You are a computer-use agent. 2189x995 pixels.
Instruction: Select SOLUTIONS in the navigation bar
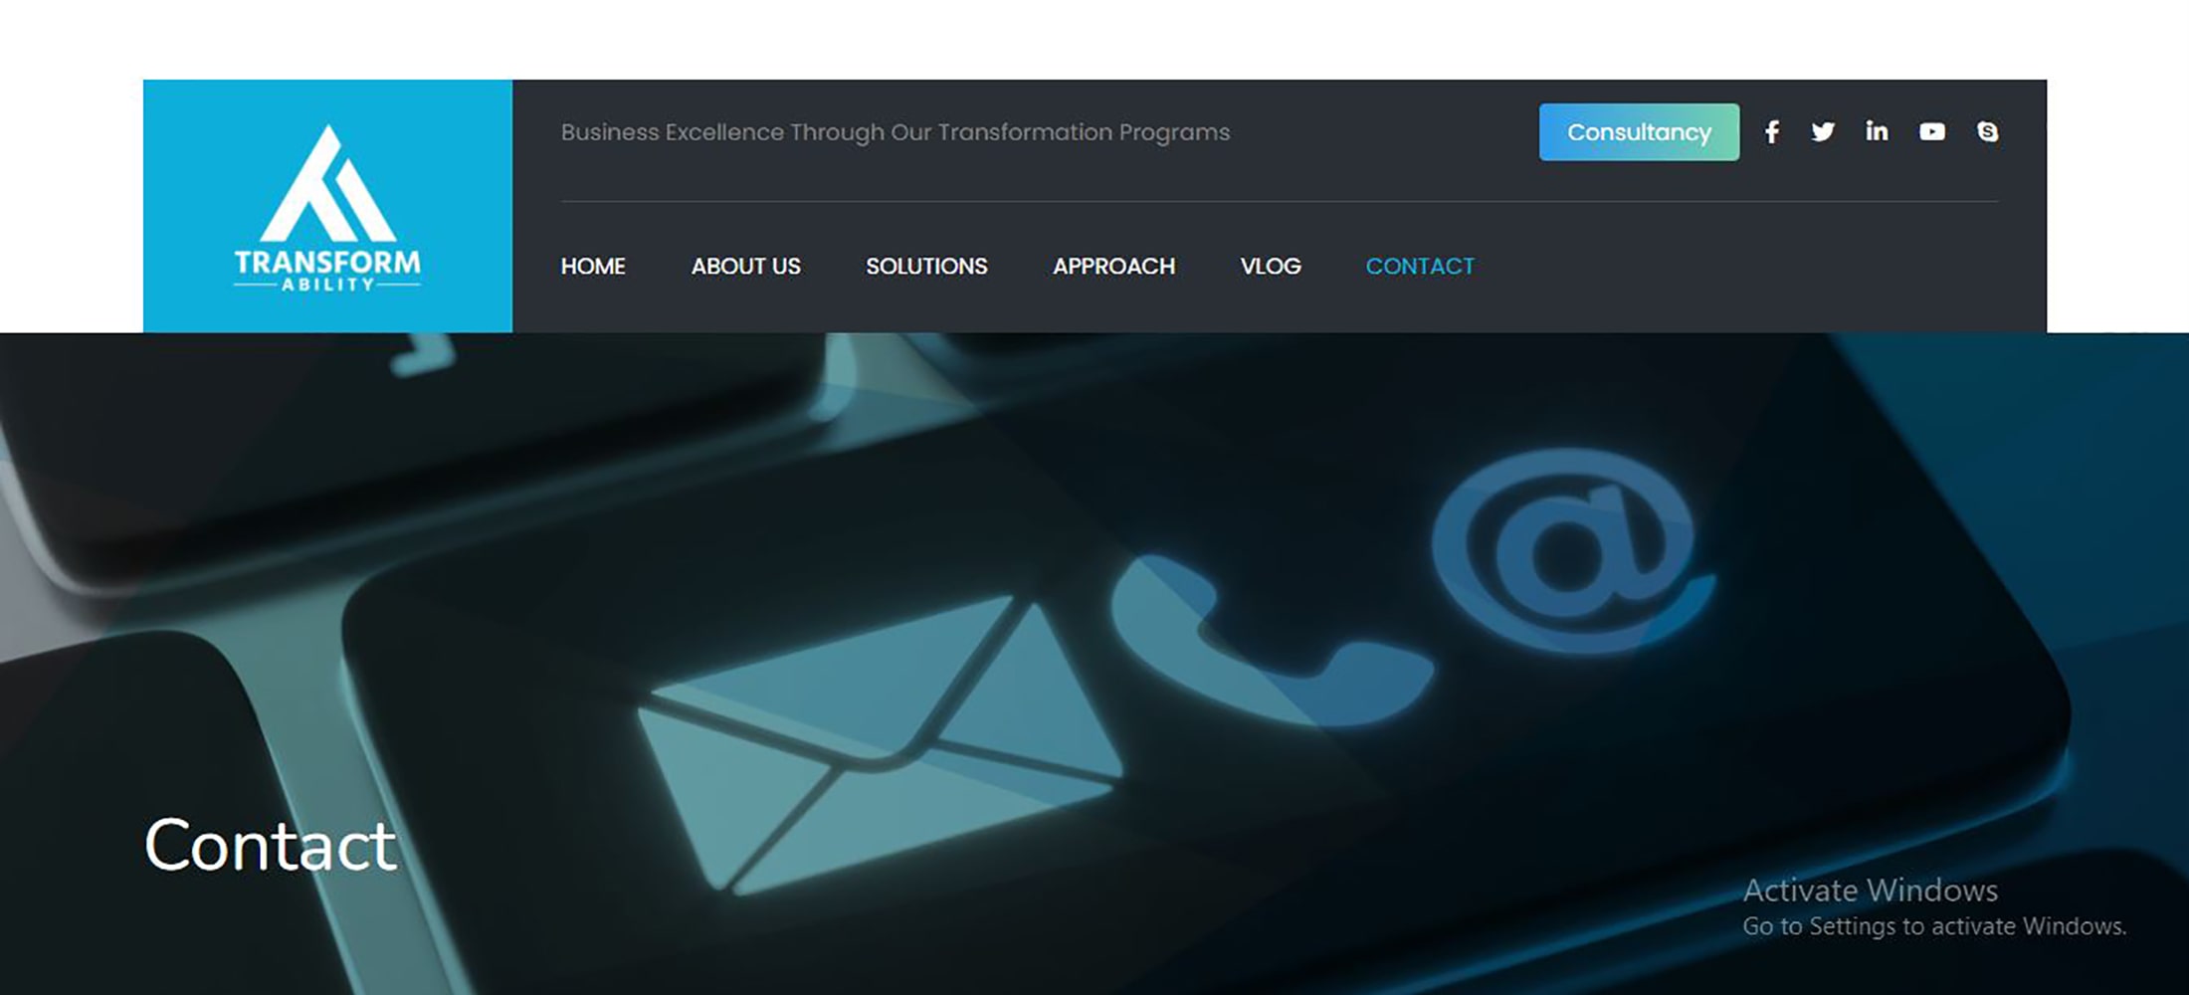pos(926,267)
